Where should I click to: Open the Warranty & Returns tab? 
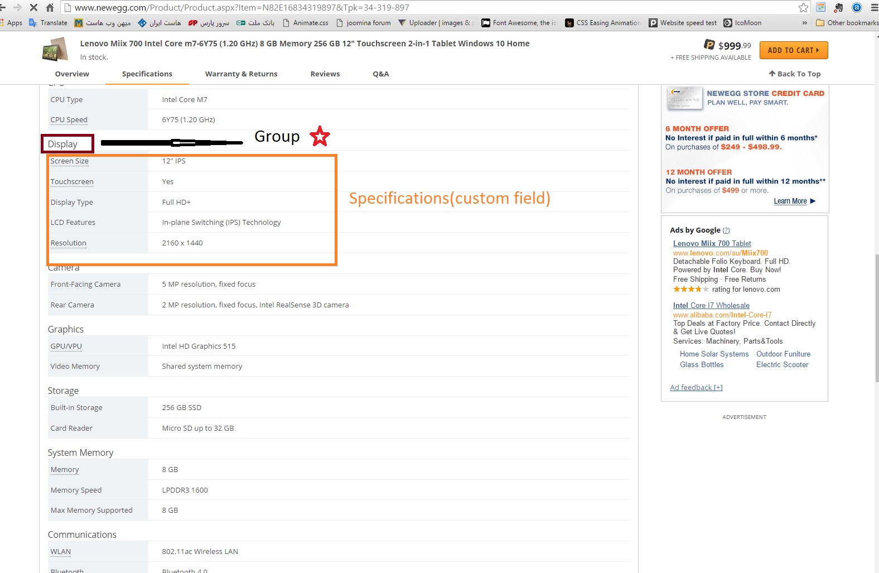(241, 74)
